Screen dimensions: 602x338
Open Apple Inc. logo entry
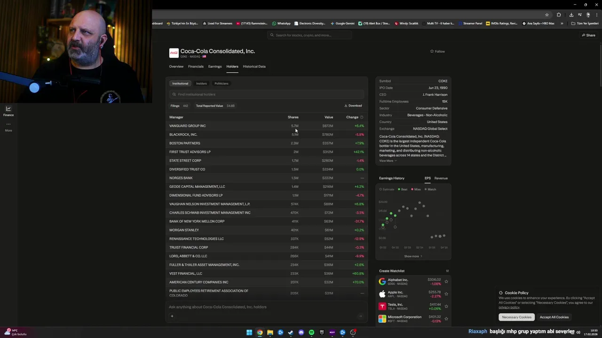382,294
